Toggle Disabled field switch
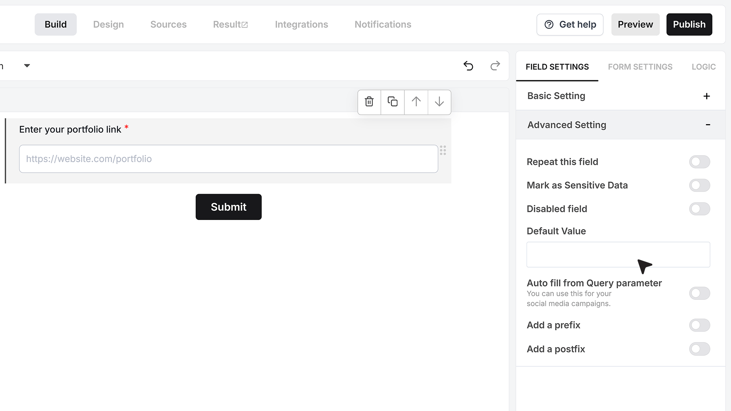This screenshot has height=411, width=731. [699, 209]
